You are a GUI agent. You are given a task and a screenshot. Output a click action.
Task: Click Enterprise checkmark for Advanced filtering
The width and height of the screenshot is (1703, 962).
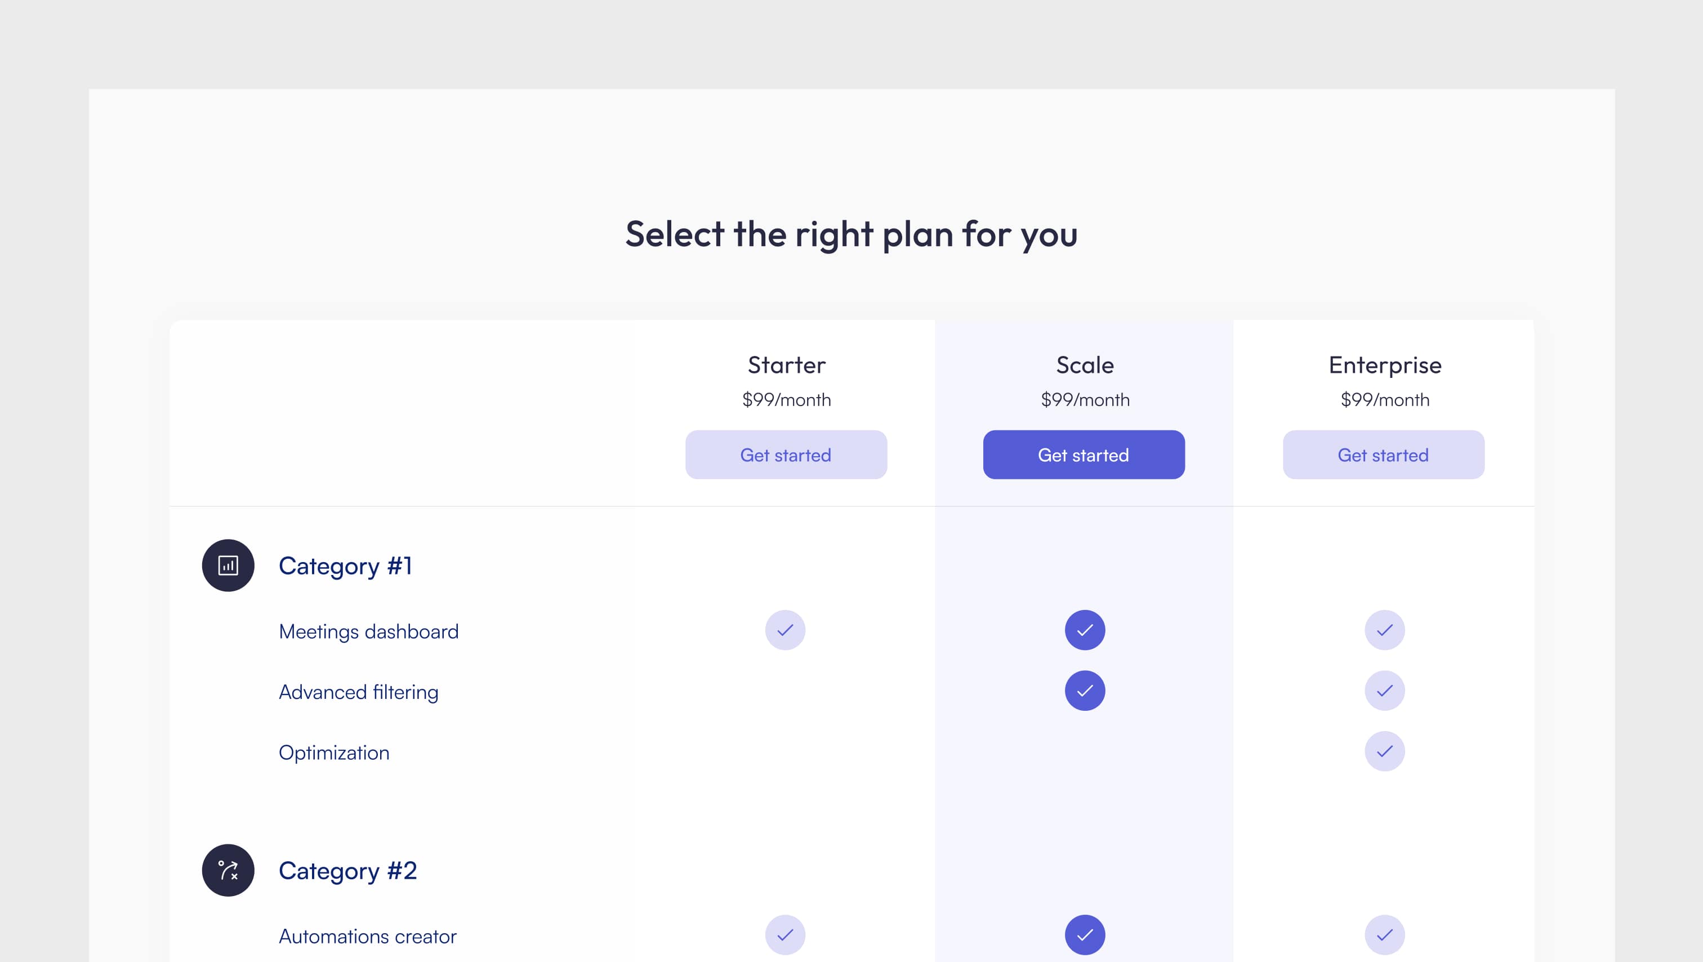tap(1385, 691)
